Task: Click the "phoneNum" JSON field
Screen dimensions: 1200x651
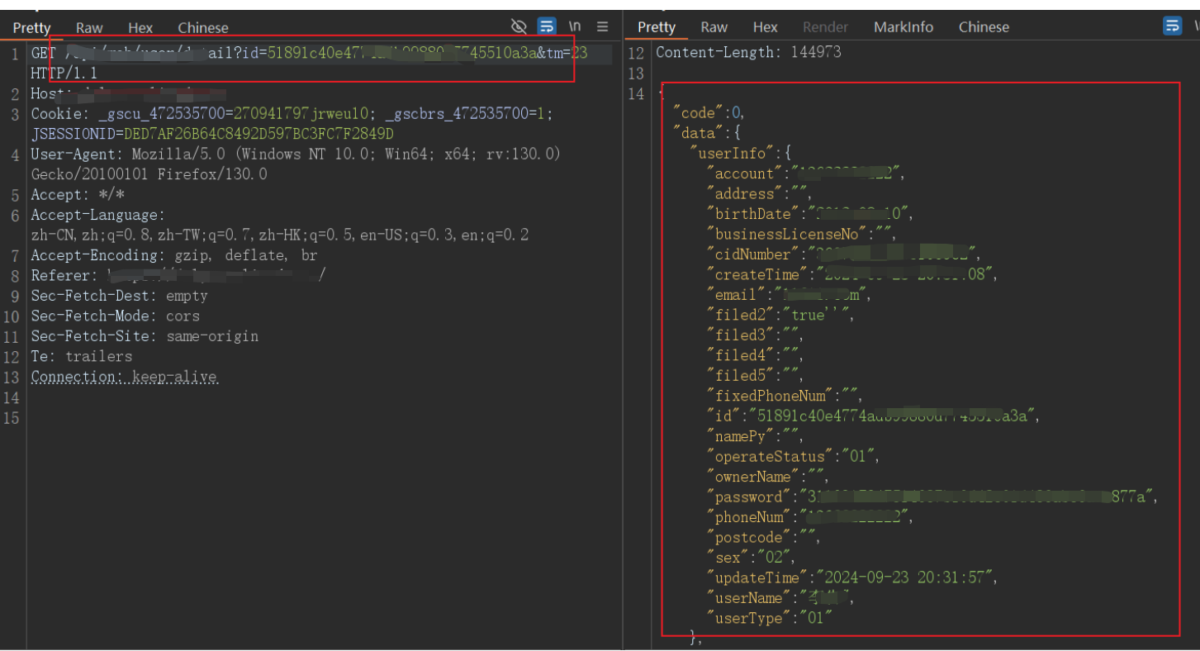Action: (x=809, y=517)
